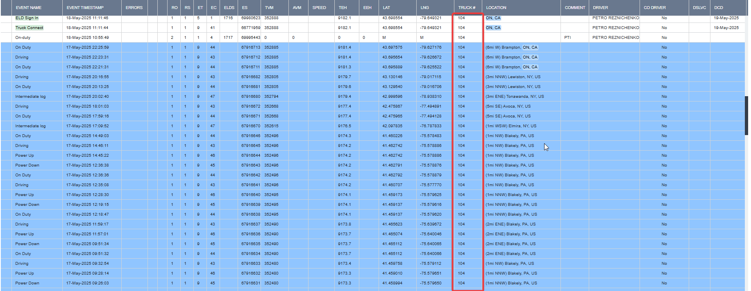Screen dimensions: 751x291
Task: Click the 'Intermediate log' event at 20:02:40
Action: [x=30, y=97]
